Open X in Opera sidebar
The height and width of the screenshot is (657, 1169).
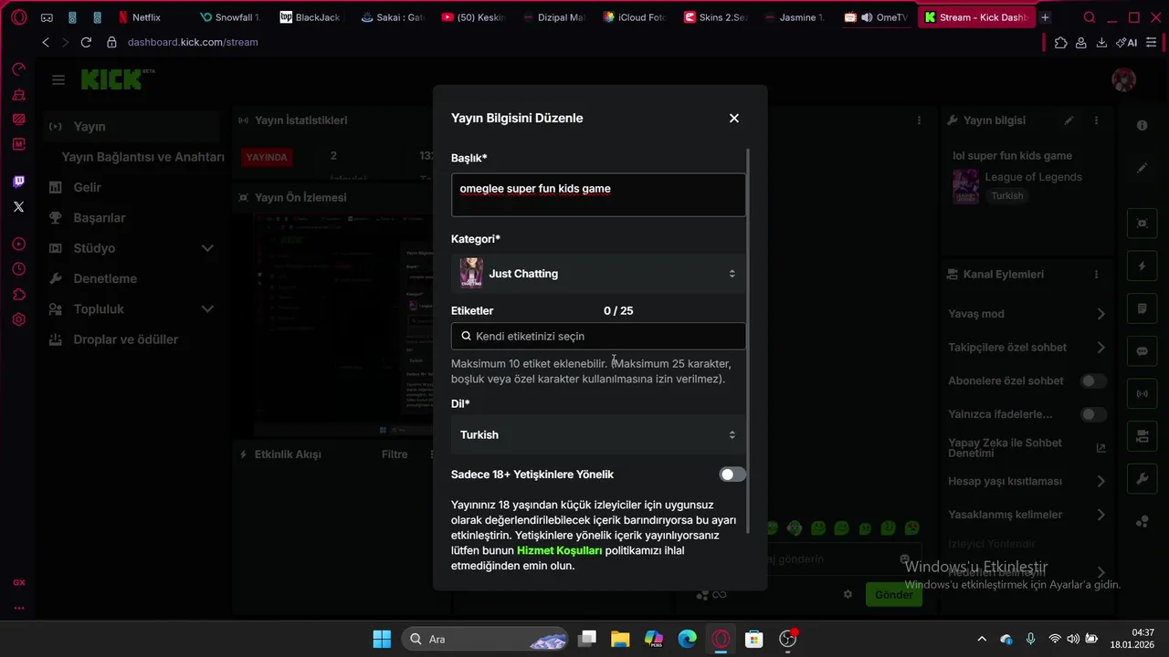(19, 207)
